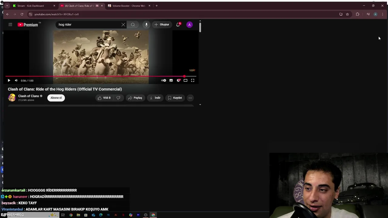Toggle the autoplay switch
Viewport: 388px width, 218px height.
coord(164,81)
